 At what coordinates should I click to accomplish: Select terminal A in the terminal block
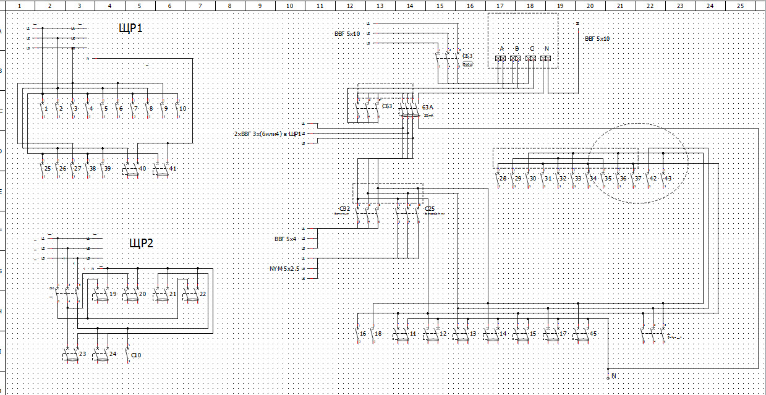tap(501, 58)
